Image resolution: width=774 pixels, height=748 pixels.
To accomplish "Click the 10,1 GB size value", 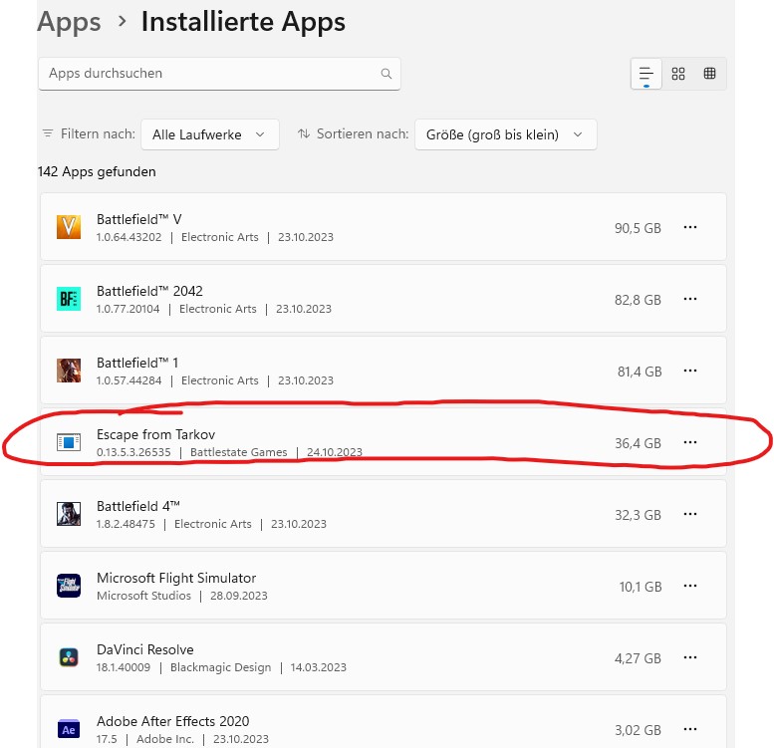I will coord(641,587).
